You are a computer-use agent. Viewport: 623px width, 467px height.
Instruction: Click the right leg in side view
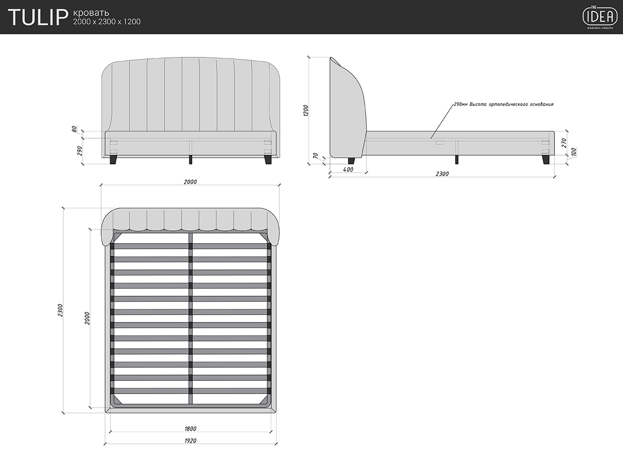click(x=546, y=159)
